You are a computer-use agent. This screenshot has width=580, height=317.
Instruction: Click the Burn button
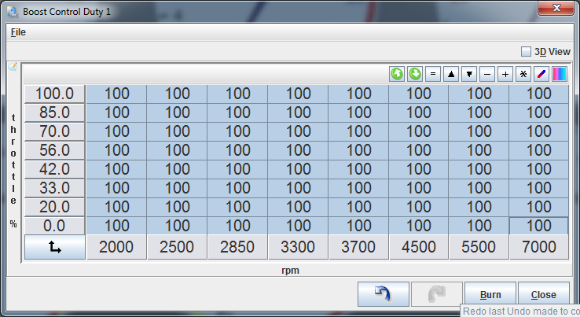(490, 294)
